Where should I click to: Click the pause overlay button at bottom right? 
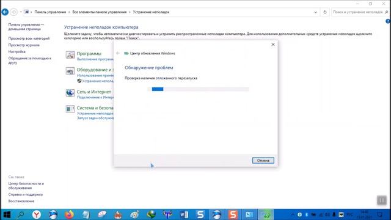(x=381, y=200)
